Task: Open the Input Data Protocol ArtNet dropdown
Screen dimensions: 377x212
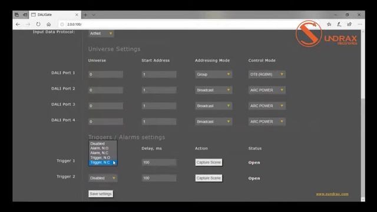Action: tap(101, 34)
